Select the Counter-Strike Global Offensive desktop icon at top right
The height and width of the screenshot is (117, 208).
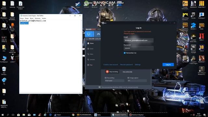point(185,5)
